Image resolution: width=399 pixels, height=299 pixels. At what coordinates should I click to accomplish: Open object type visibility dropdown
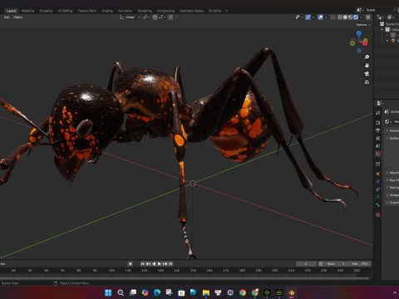pyautogui.click(x=299, y=17)
